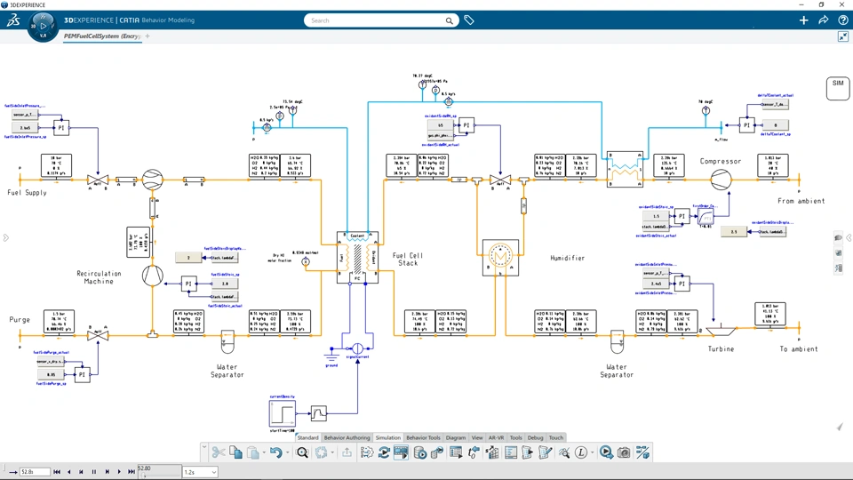Click the Cut scissors icon
This screenshot has width=853, height=480.
219,452
